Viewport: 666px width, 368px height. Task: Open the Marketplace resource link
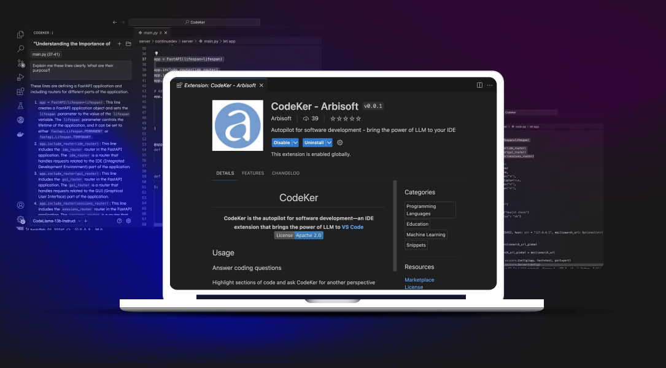[x=419, y=280]
